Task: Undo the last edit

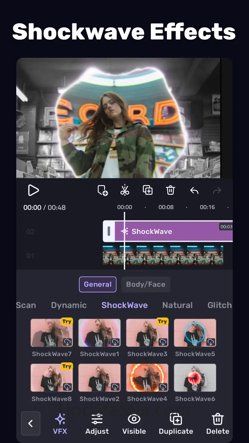Action: click(194, 190)
